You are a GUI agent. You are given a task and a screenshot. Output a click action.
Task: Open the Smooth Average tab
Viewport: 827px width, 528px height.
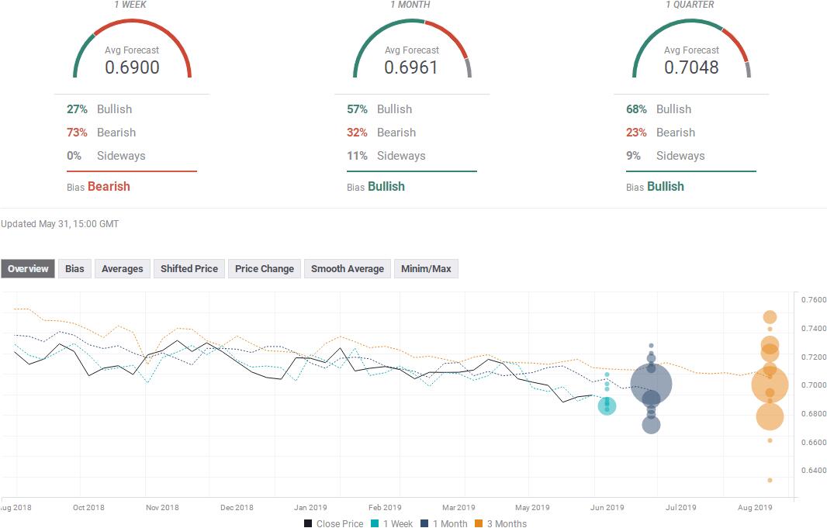(x=348, y=269)
